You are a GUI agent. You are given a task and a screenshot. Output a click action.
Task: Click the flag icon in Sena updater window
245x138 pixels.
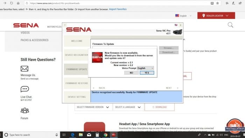(x=176, y=25)
